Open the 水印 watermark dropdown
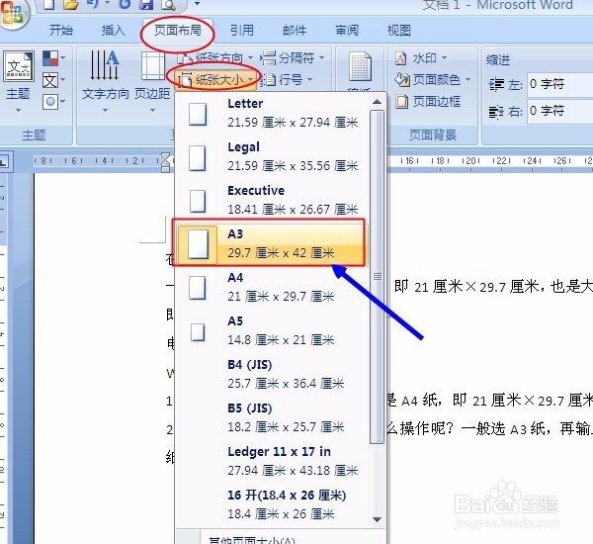Screen dimensions: 593x544 (x=421, y=58)
